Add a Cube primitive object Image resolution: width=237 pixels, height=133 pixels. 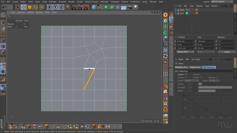click(94, 7)
